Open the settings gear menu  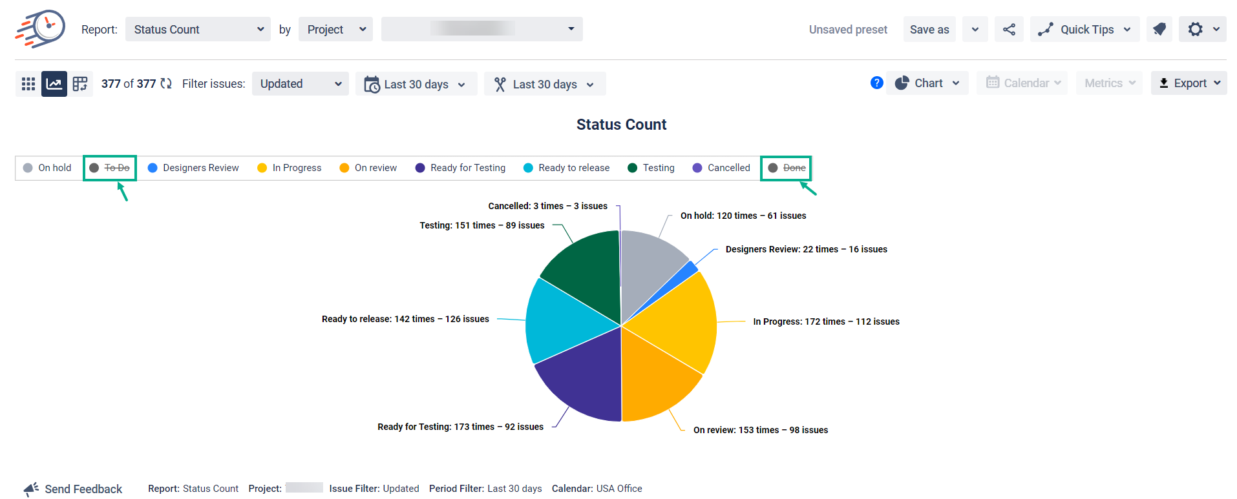click(1202, 30)
